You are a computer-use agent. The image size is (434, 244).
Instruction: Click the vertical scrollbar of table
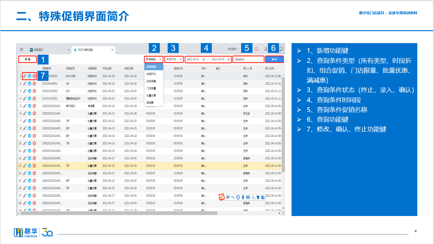pyautogui.click(x=283, y=124)
